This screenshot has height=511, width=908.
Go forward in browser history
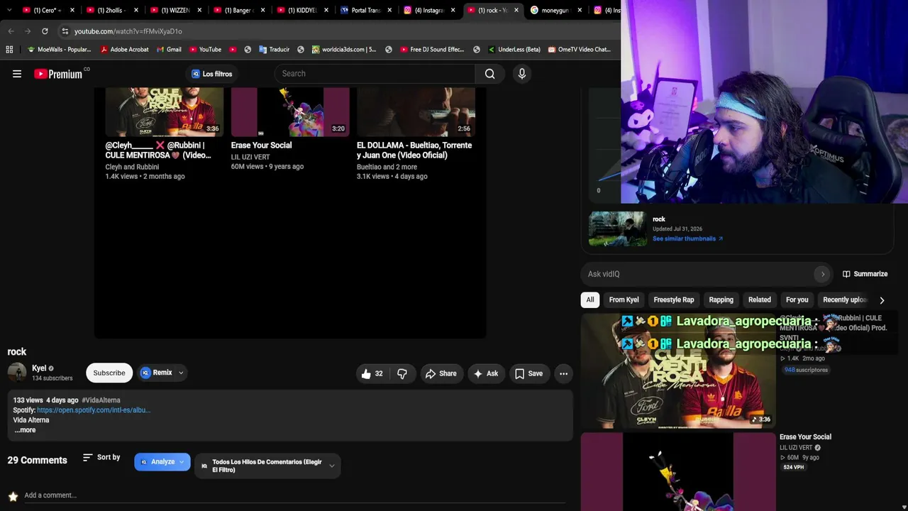(28, 31)
